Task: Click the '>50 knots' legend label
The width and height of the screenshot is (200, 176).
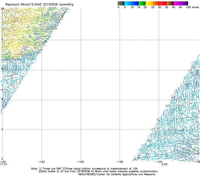Action: [x=192, y=7]
